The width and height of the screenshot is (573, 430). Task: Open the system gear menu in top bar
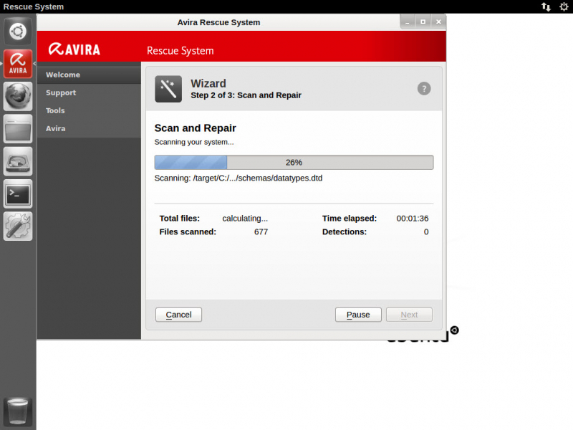tap(564, 6)
